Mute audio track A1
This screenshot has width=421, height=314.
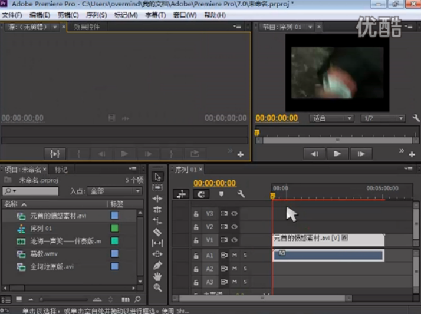[x=235, y=255]
